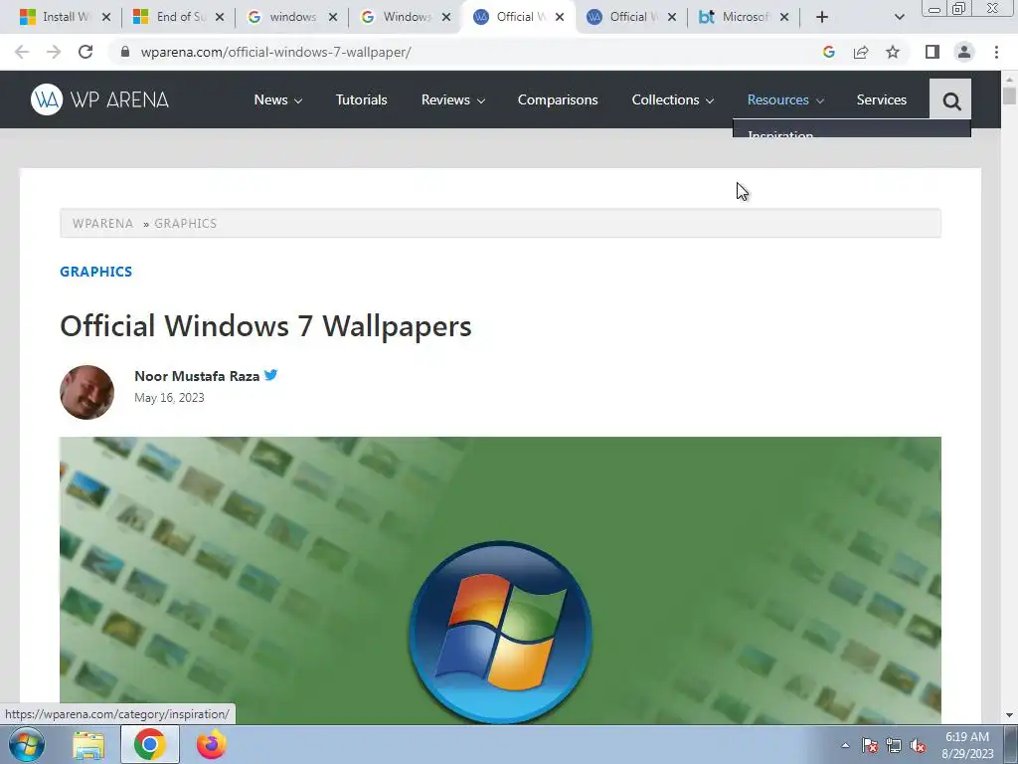Viewport: 1018px width, 764px height.
Task: Close the 'windows' Google tab
Action: pyautogui.click(x=333, y=17)
